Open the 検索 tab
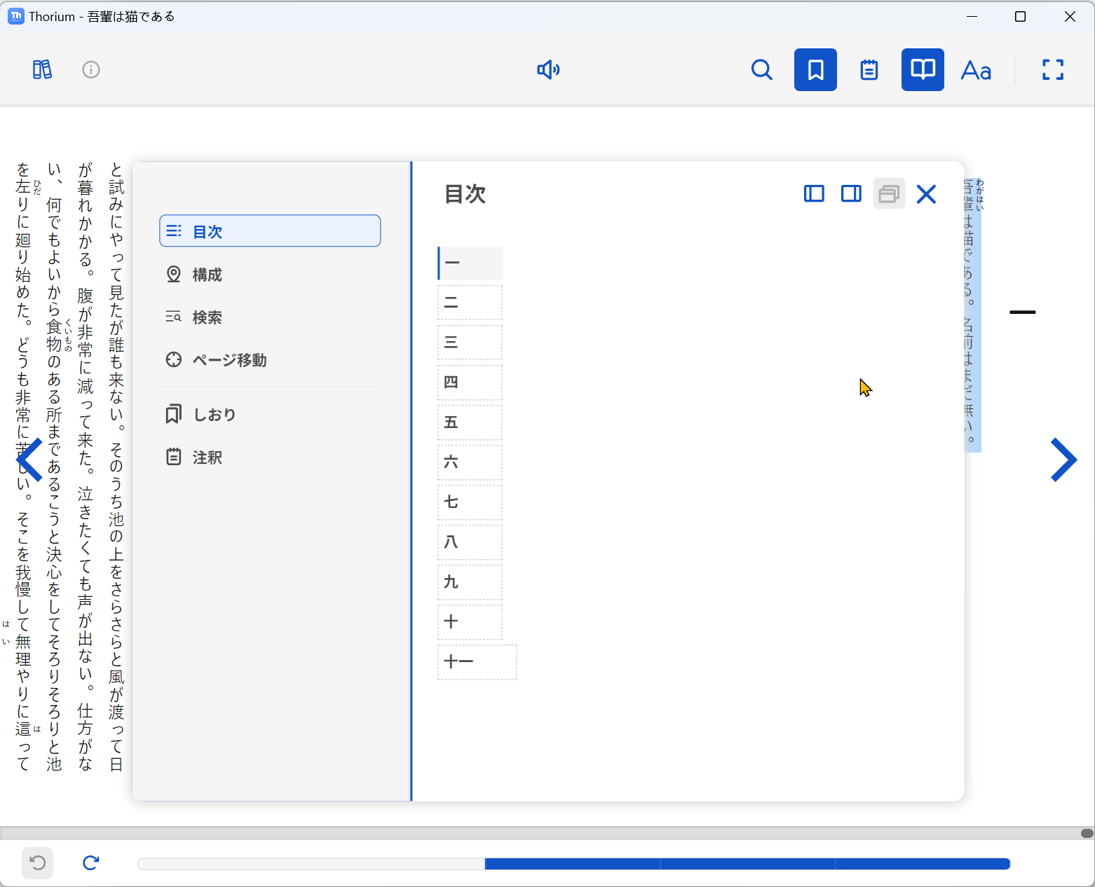This screenshot has height=887, width=1095. point(270,317)
